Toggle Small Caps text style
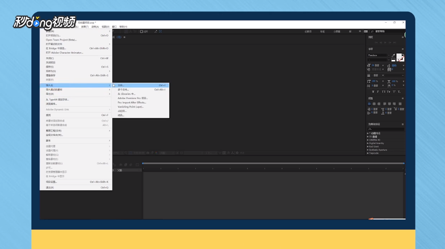Screen dimensions: 445x249 click(x=388, y=92)
